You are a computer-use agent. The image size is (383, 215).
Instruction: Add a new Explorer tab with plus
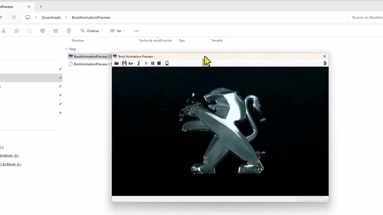tap(41, 7)
